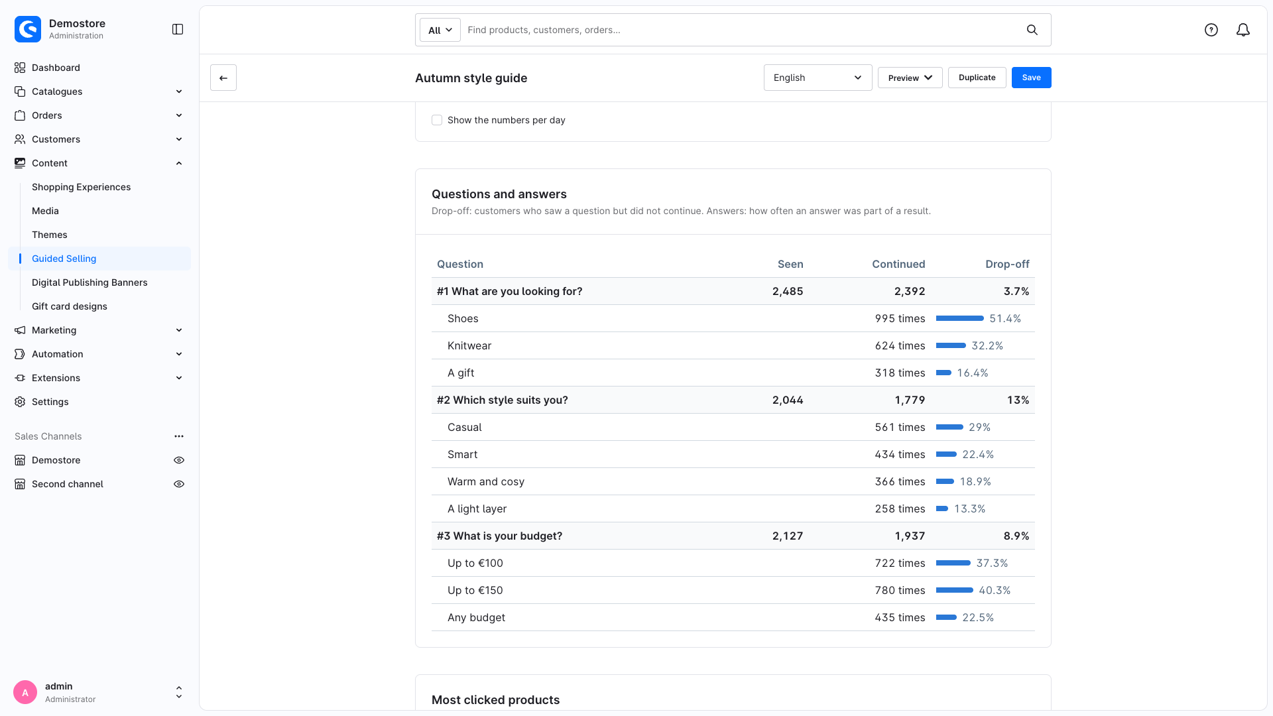
Task: Click the Duplicate button
Action: tap(977, 78)
